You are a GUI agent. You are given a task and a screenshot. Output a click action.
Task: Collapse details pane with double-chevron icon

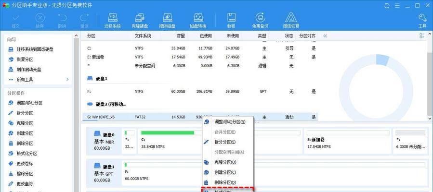tap(325, 36)
